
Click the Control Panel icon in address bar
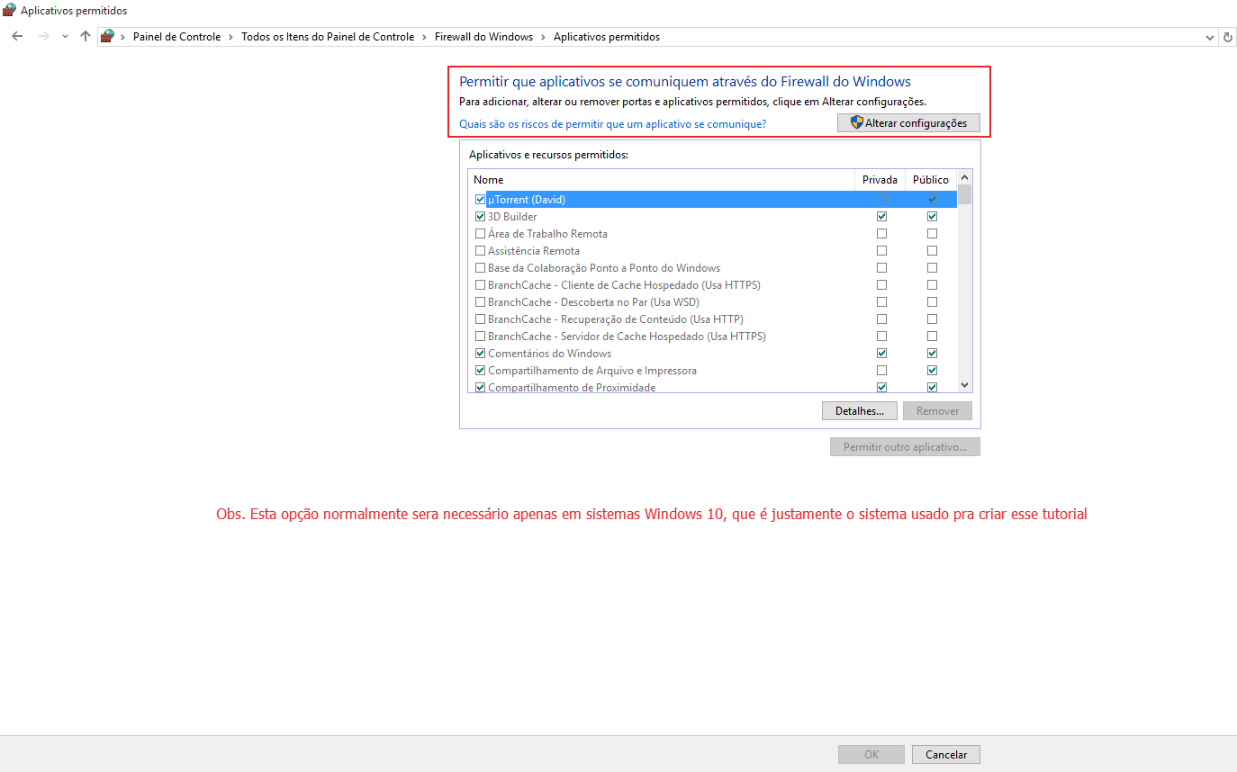pyautogui.click(x=108, y=37)
